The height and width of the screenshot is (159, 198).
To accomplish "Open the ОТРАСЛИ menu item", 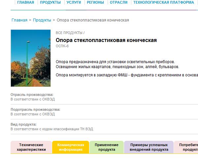I will [x=118, y=2].
